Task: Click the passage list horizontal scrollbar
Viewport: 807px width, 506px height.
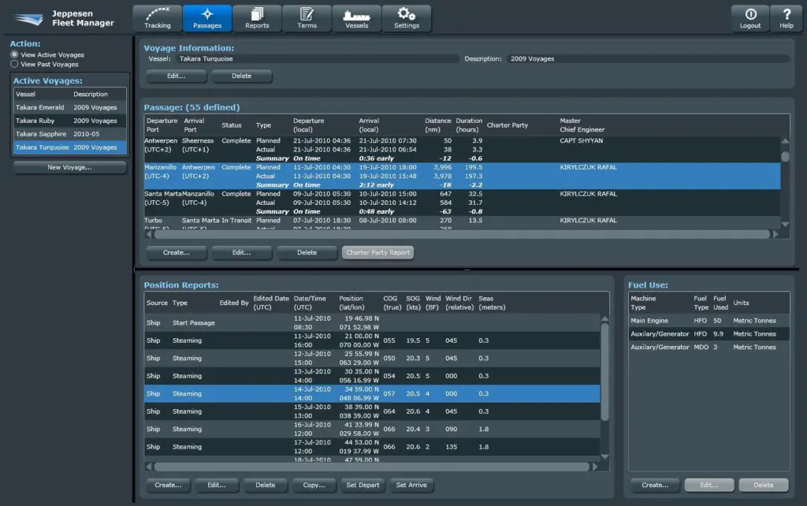Action: 462,234
